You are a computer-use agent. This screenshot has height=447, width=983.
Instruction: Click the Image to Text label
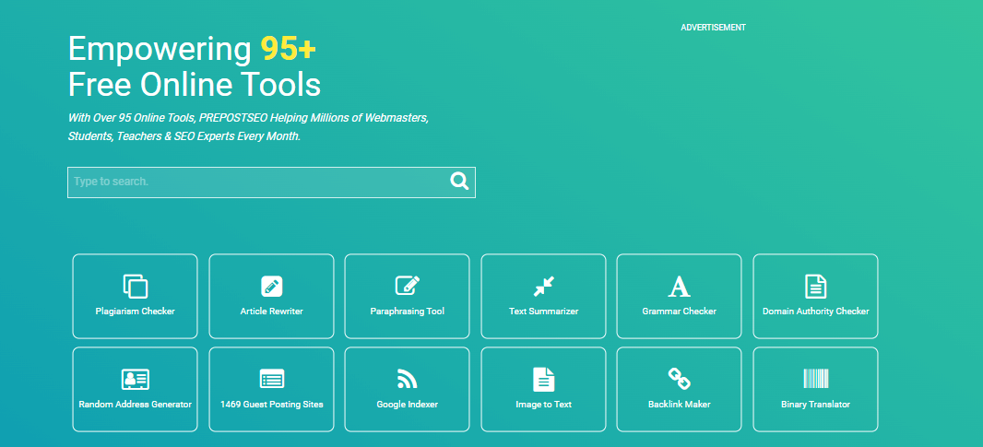(x=543, y=405)
